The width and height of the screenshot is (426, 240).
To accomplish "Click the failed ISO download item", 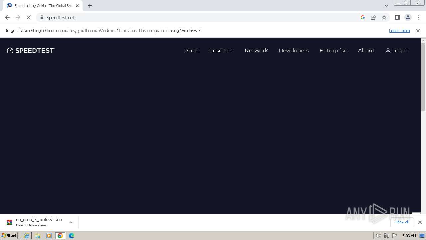I will pos(34,222).
